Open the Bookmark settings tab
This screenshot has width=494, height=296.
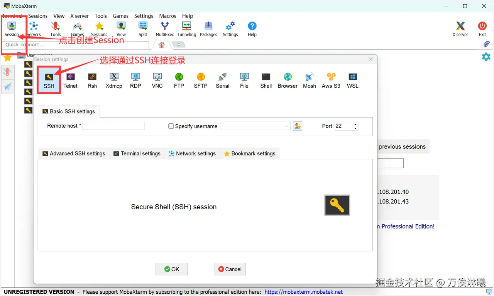[250, 153]
